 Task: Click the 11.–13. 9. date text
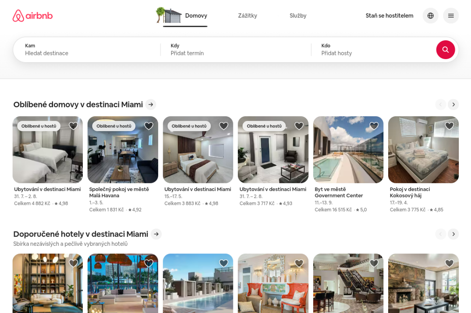[323, 203]
